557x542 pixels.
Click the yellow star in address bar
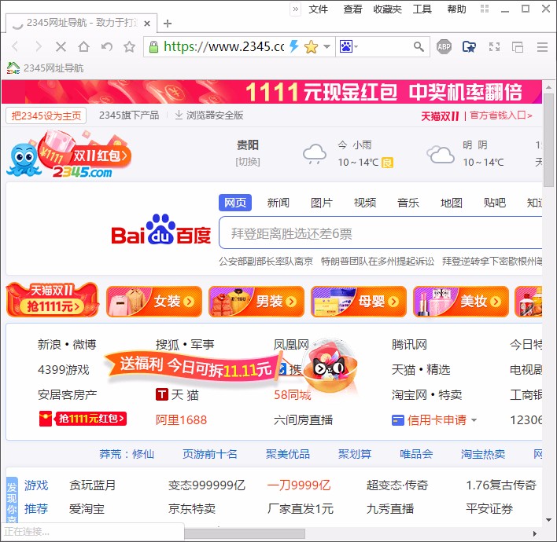click(311, 46)
